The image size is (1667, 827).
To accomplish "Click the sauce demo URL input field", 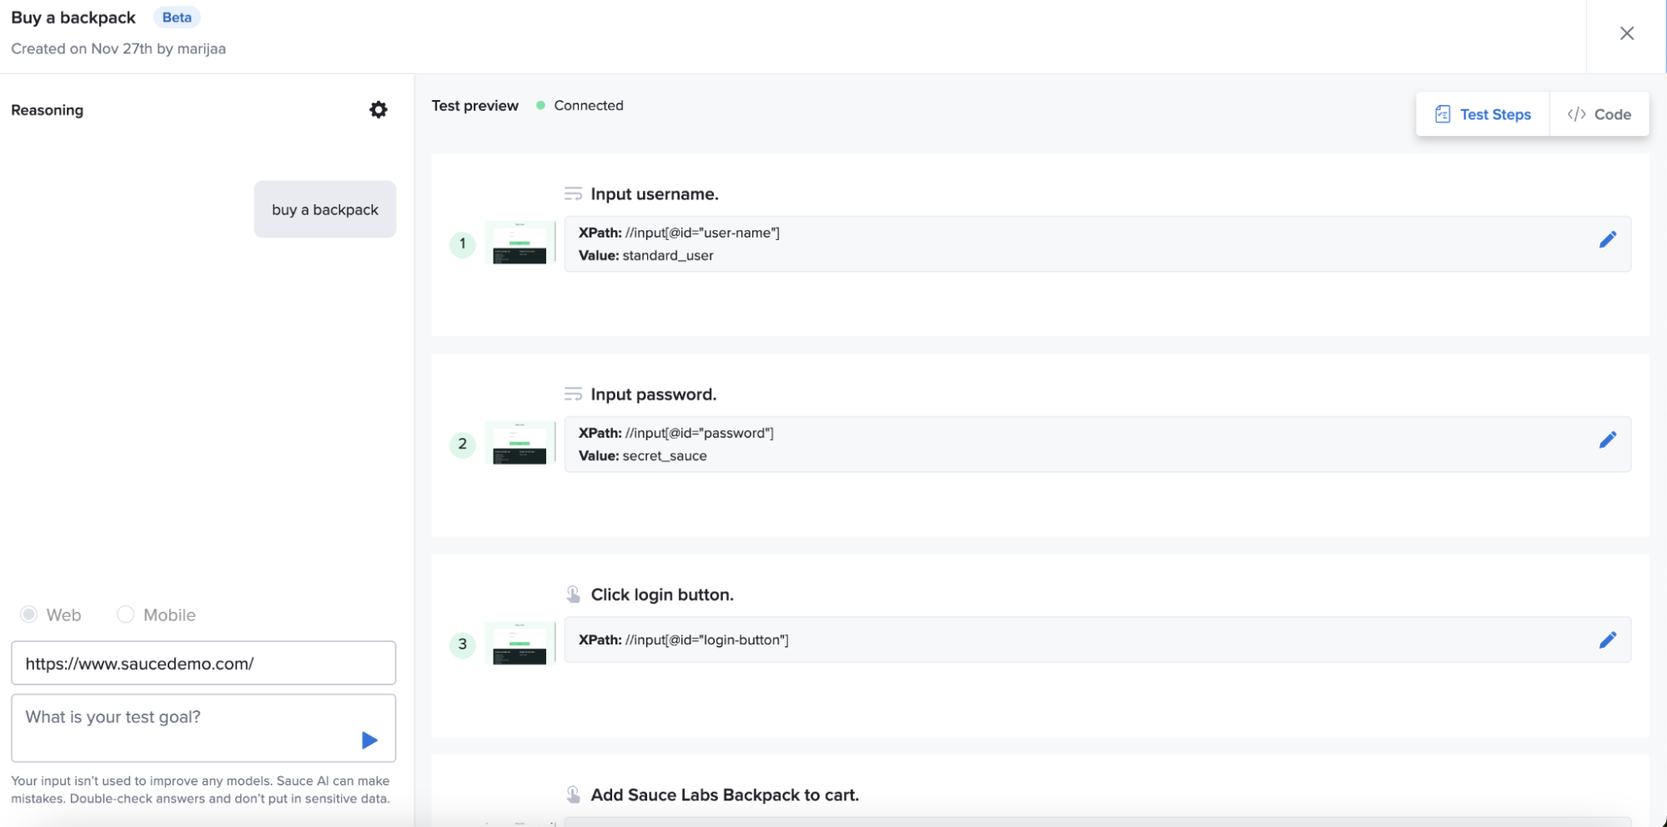I will tap(203, 663).
